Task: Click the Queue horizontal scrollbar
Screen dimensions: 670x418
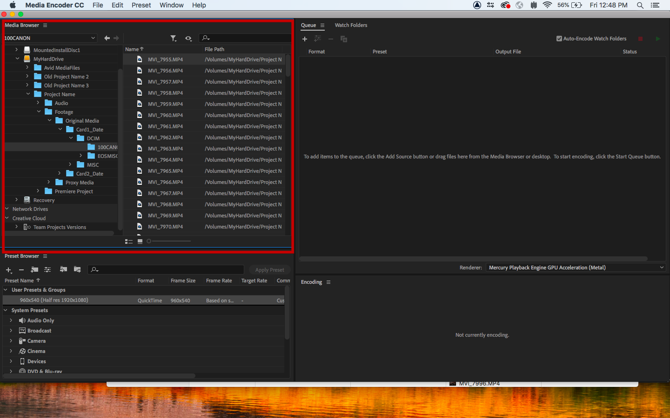Action: 473,258
